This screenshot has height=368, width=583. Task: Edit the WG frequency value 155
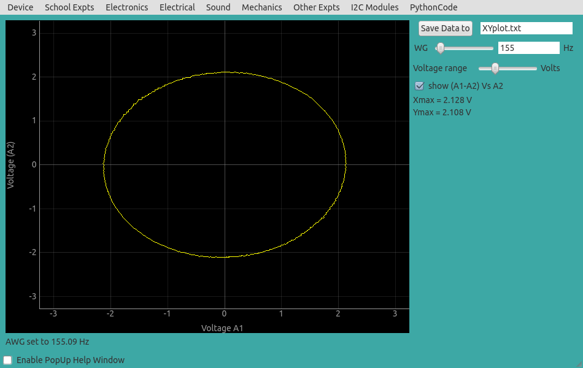point(528,47)
